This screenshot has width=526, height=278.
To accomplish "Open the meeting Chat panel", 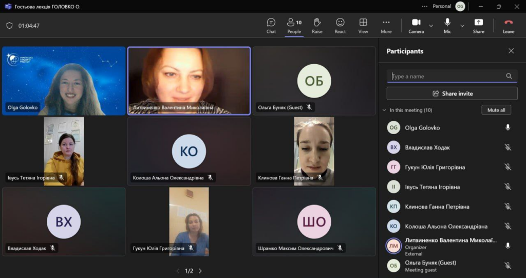I will click(x=271, y=25).
